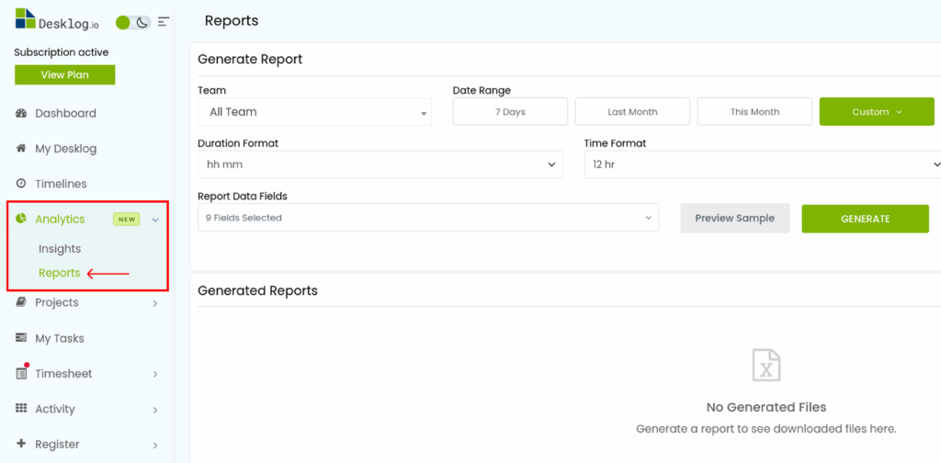Click the My Desklog home icon

coord(21,148)
